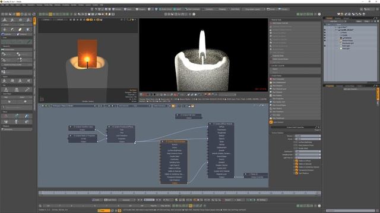Click Add Projection icon in Octane Nodes list
The width and height of the screenshot is (380, 213).
(271, 99)
